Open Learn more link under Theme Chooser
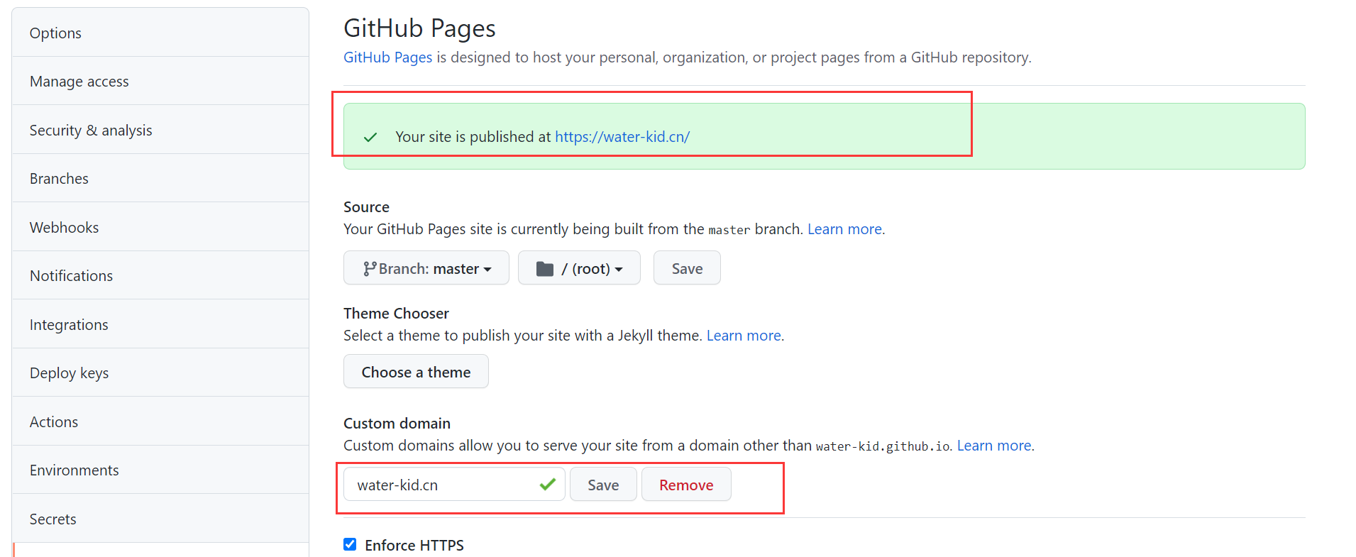The image size is (1356, 557). click(x=744, y=336)
